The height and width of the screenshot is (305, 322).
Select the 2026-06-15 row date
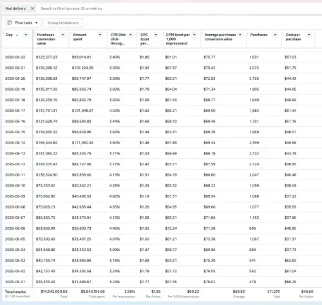[15, 132]
